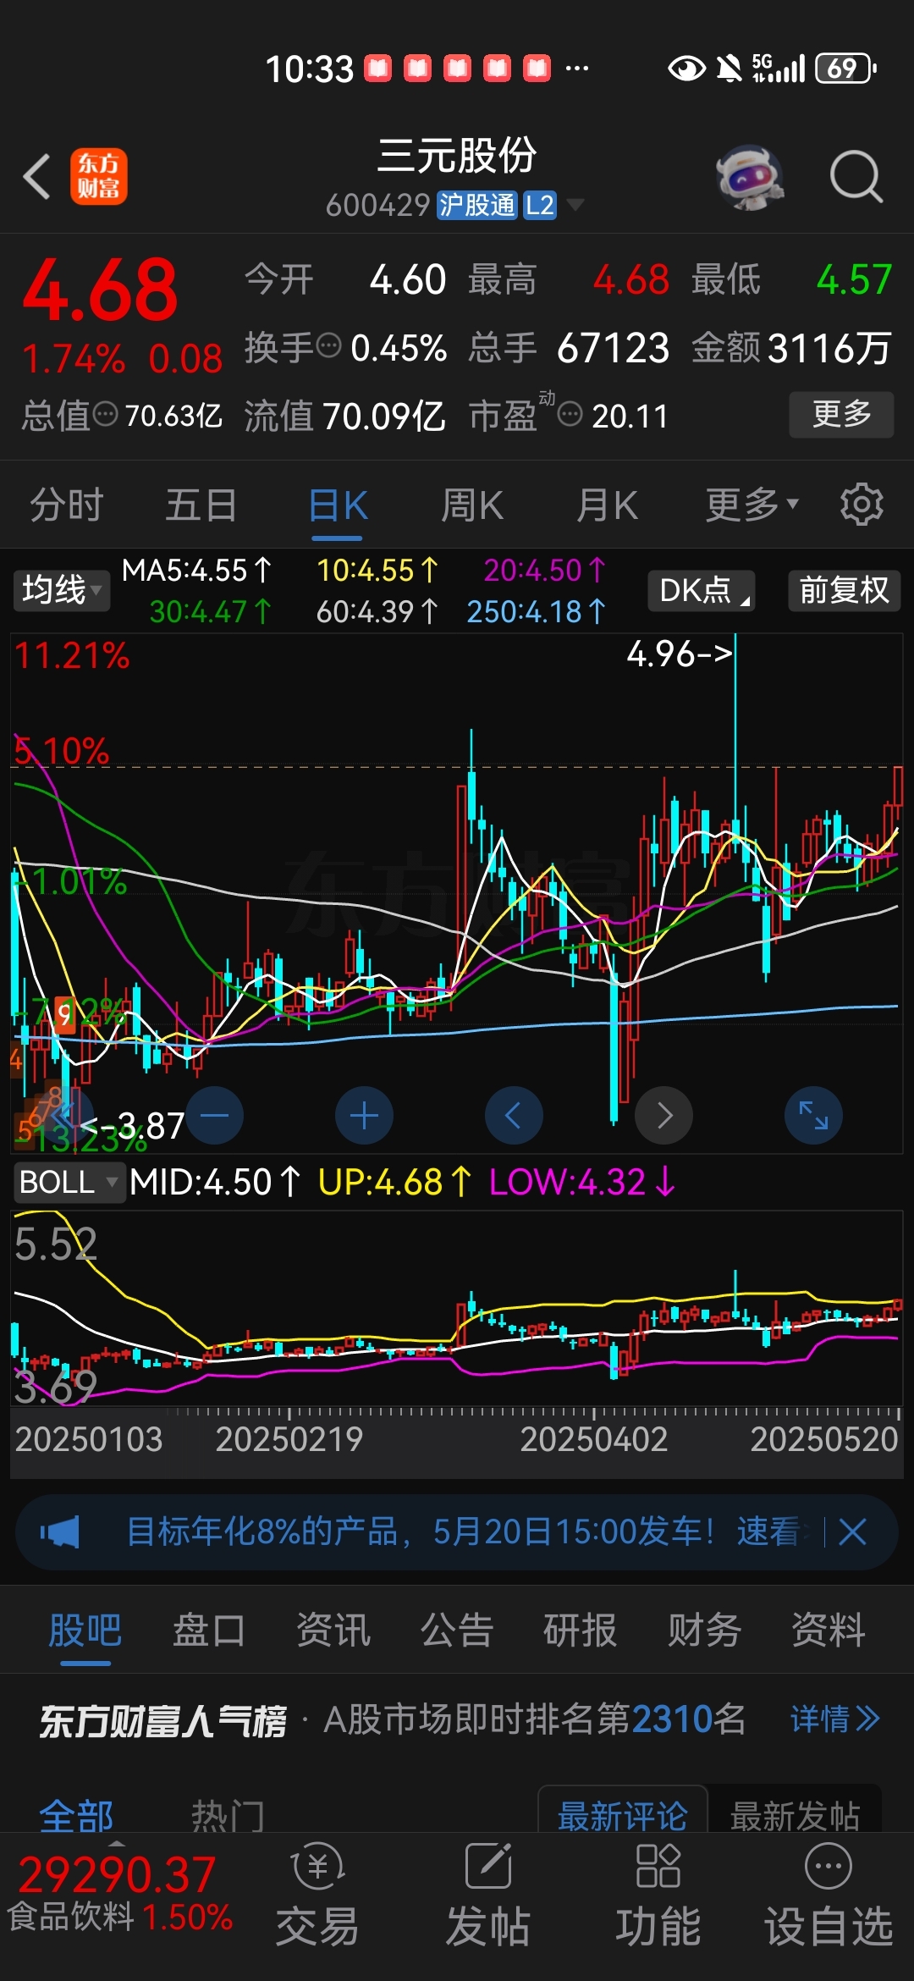Tap the 沪股通 badge

coord(476,205)
